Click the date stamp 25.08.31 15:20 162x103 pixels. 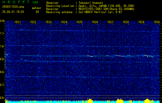pos(13,12)
